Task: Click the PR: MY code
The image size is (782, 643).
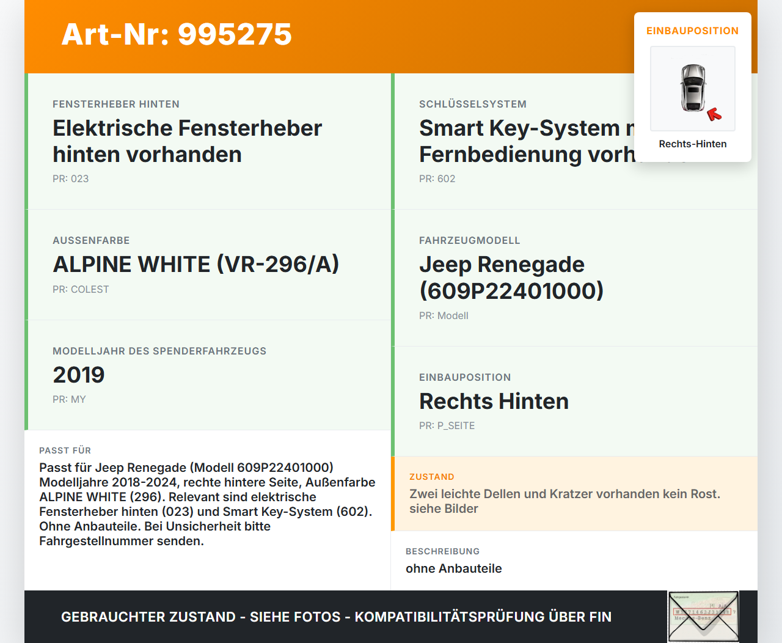Action: (69, 400)
